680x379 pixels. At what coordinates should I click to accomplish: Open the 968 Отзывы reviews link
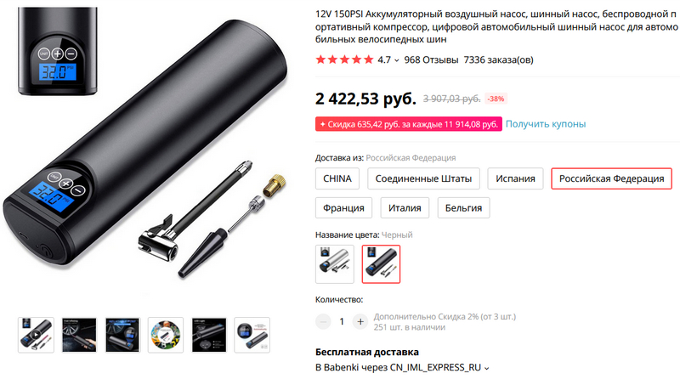(x=431, y=59)
